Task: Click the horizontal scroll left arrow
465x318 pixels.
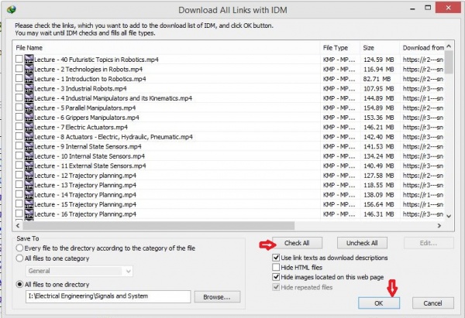Action: (18, 226)
